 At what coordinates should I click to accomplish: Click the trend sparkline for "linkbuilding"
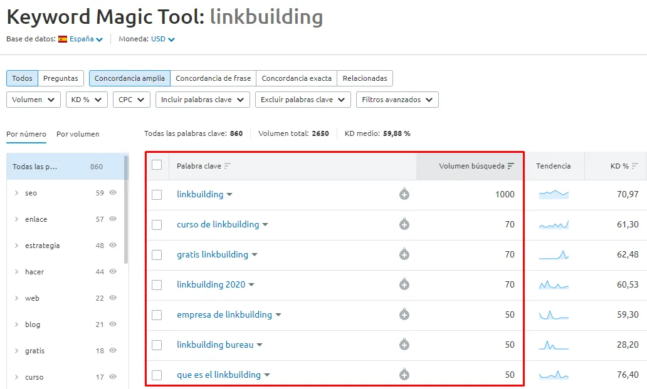(x=555, y=195)
